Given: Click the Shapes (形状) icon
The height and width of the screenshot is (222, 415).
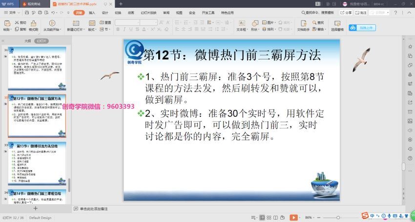Looking at the screenshot, I should point(254,23).
